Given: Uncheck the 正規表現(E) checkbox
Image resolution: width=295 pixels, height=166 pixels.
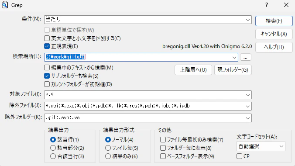Looking at the screenshot, I should (x=47, y=46).
